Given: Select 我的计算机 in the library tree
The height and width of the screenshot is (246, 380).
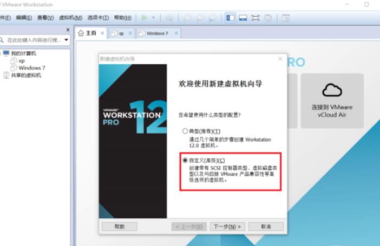Looking at the screenshot, I should pyautogui.click(x=23, y=54).
